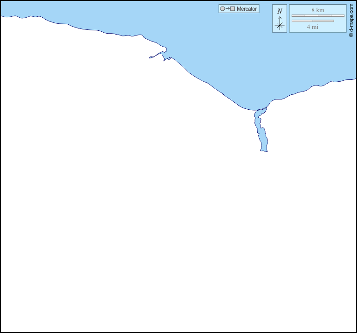
Task: Click the letter N on the compass
Action: point(280,11)
